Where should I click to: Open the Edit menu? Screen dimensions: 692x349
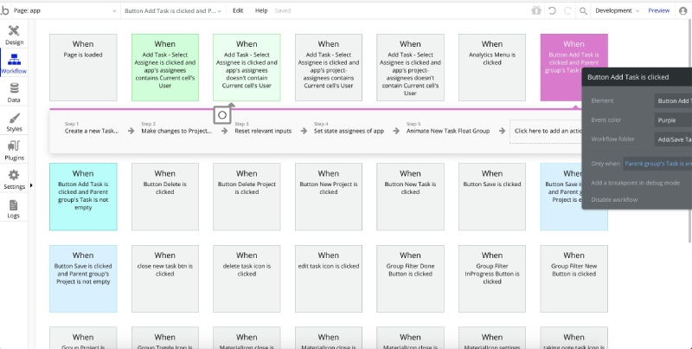[x=238, y=10]
